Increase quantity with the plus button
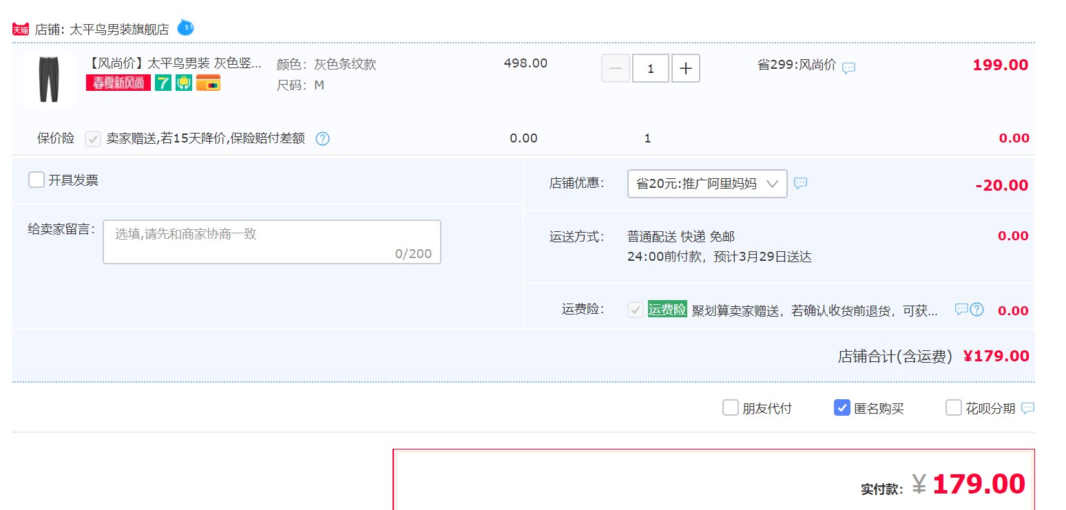Screen dimensions: 1066x510 (686, 69)
